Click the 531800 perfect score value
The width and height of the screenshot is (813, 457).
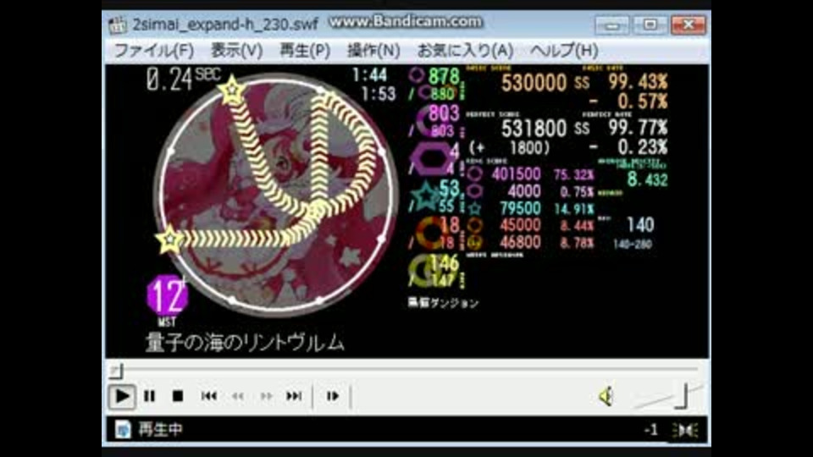(534, 129)
